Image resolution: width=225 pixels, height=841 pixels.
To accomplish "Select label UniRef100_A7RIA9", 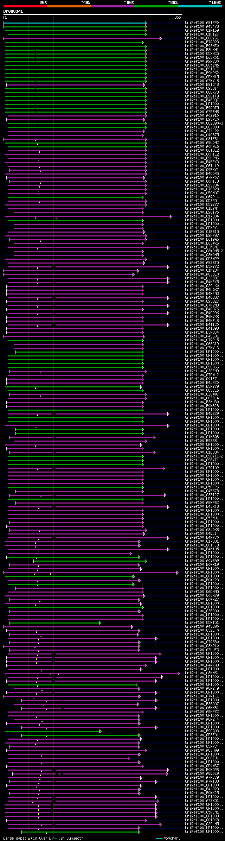I will pyautogui.click(x=202, y=468).
